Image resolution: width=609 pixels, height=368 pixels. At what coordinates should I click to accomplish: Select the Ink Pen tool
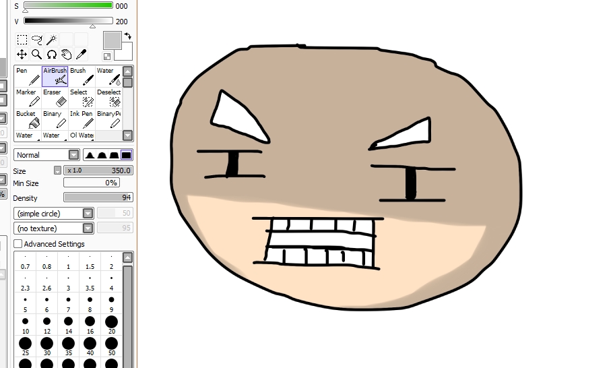click(x=82, y=119)
